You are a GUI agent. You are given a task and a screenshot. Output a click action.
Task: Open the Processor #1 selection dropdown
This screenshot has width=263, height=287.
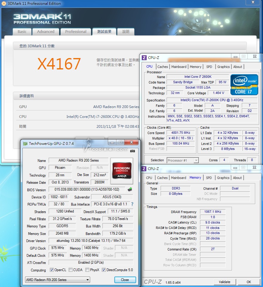pos(183,160)
